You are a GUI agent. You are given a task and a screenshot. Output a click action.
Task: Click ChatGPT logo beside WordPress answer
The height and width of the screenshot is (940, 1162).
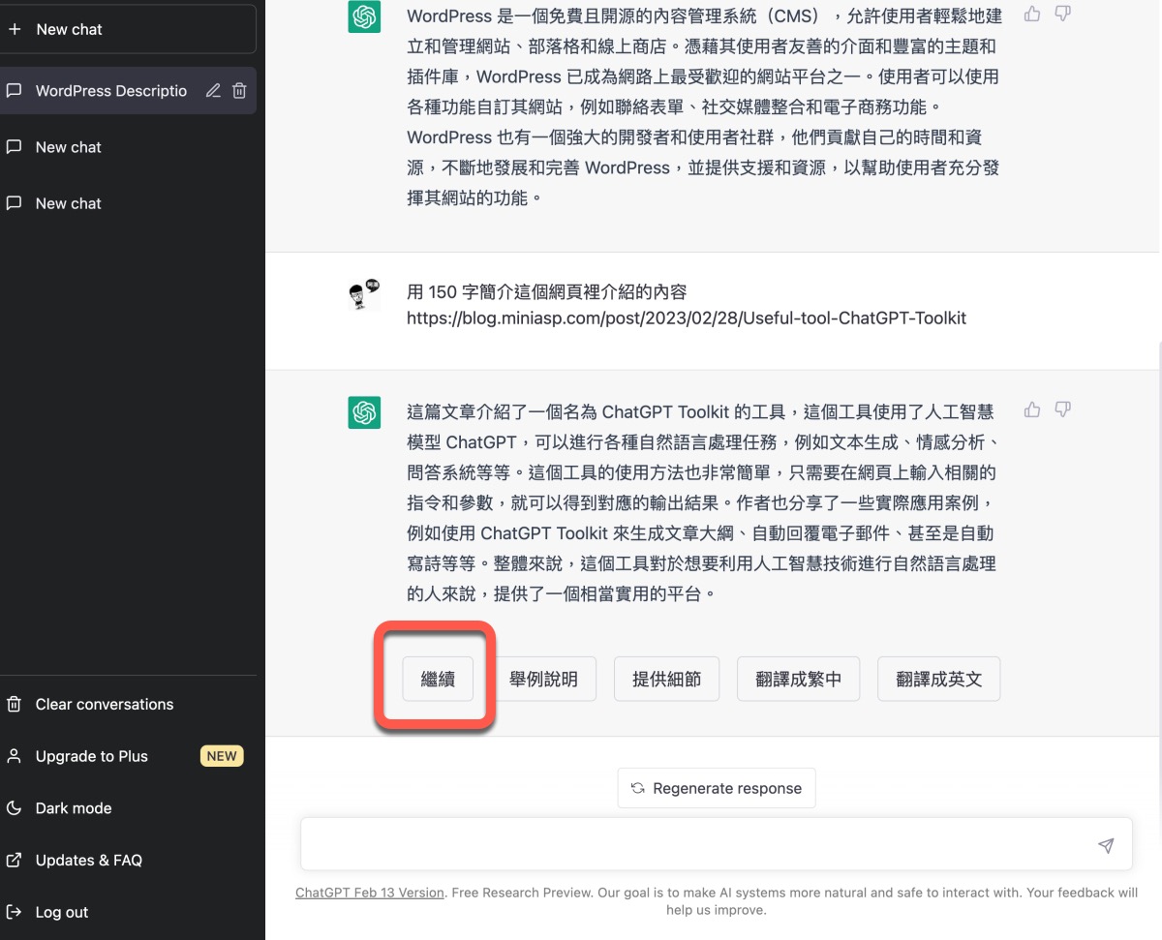pyautogui.click(x=364, y=16)
